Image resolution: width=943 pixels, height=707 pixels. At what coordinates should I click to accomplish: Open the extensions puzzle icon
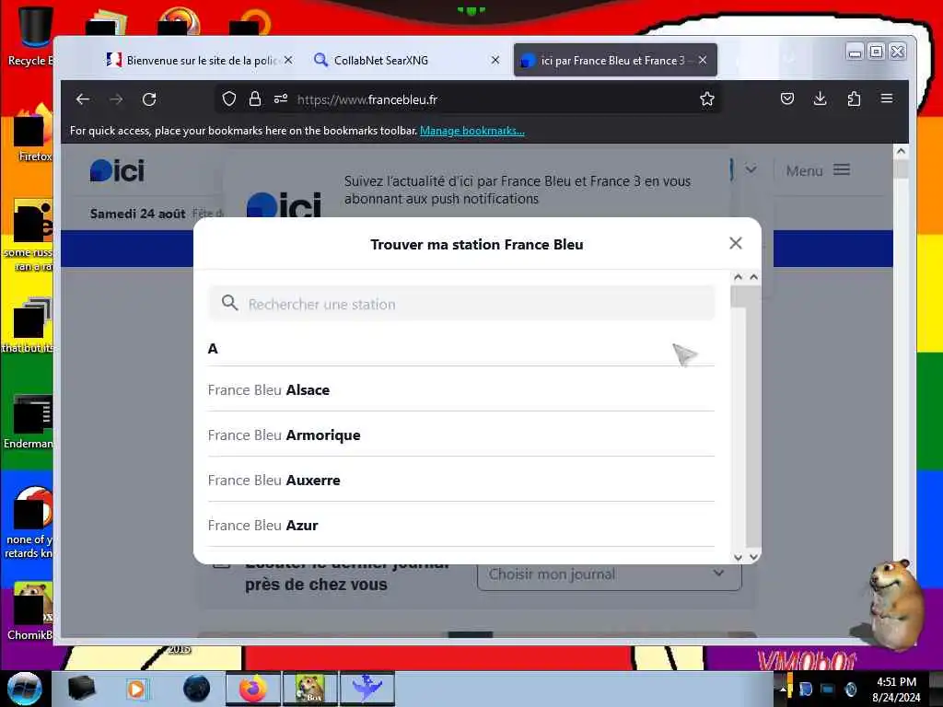coord(854,99)
